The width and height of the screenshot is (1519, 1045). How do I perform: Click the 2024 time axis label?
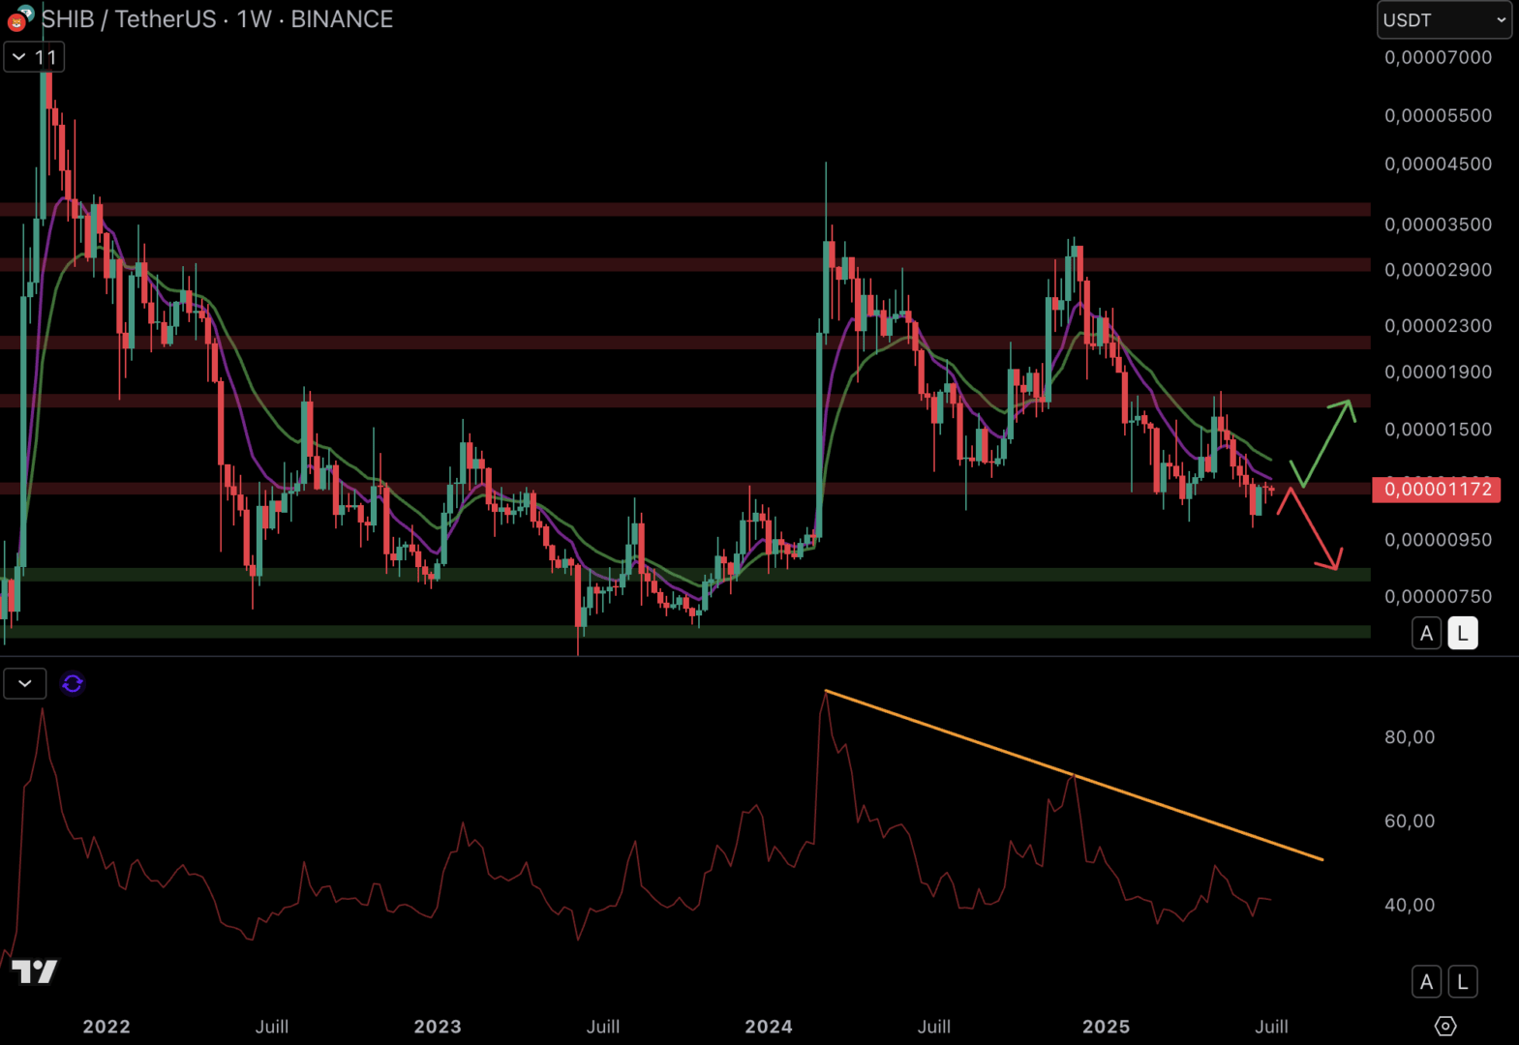click(769, 1027)
